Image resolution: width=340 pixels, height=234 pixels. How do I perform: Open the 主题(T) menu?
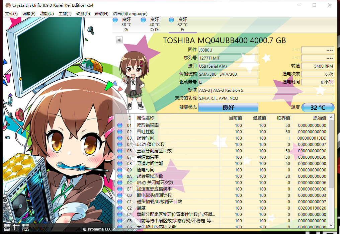click(x=65, y=14)
